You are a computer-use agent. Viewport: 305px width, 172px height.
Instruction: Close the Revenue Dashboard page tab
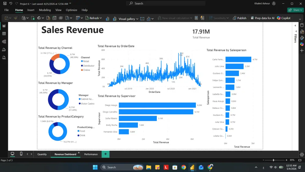click(79, 152)
